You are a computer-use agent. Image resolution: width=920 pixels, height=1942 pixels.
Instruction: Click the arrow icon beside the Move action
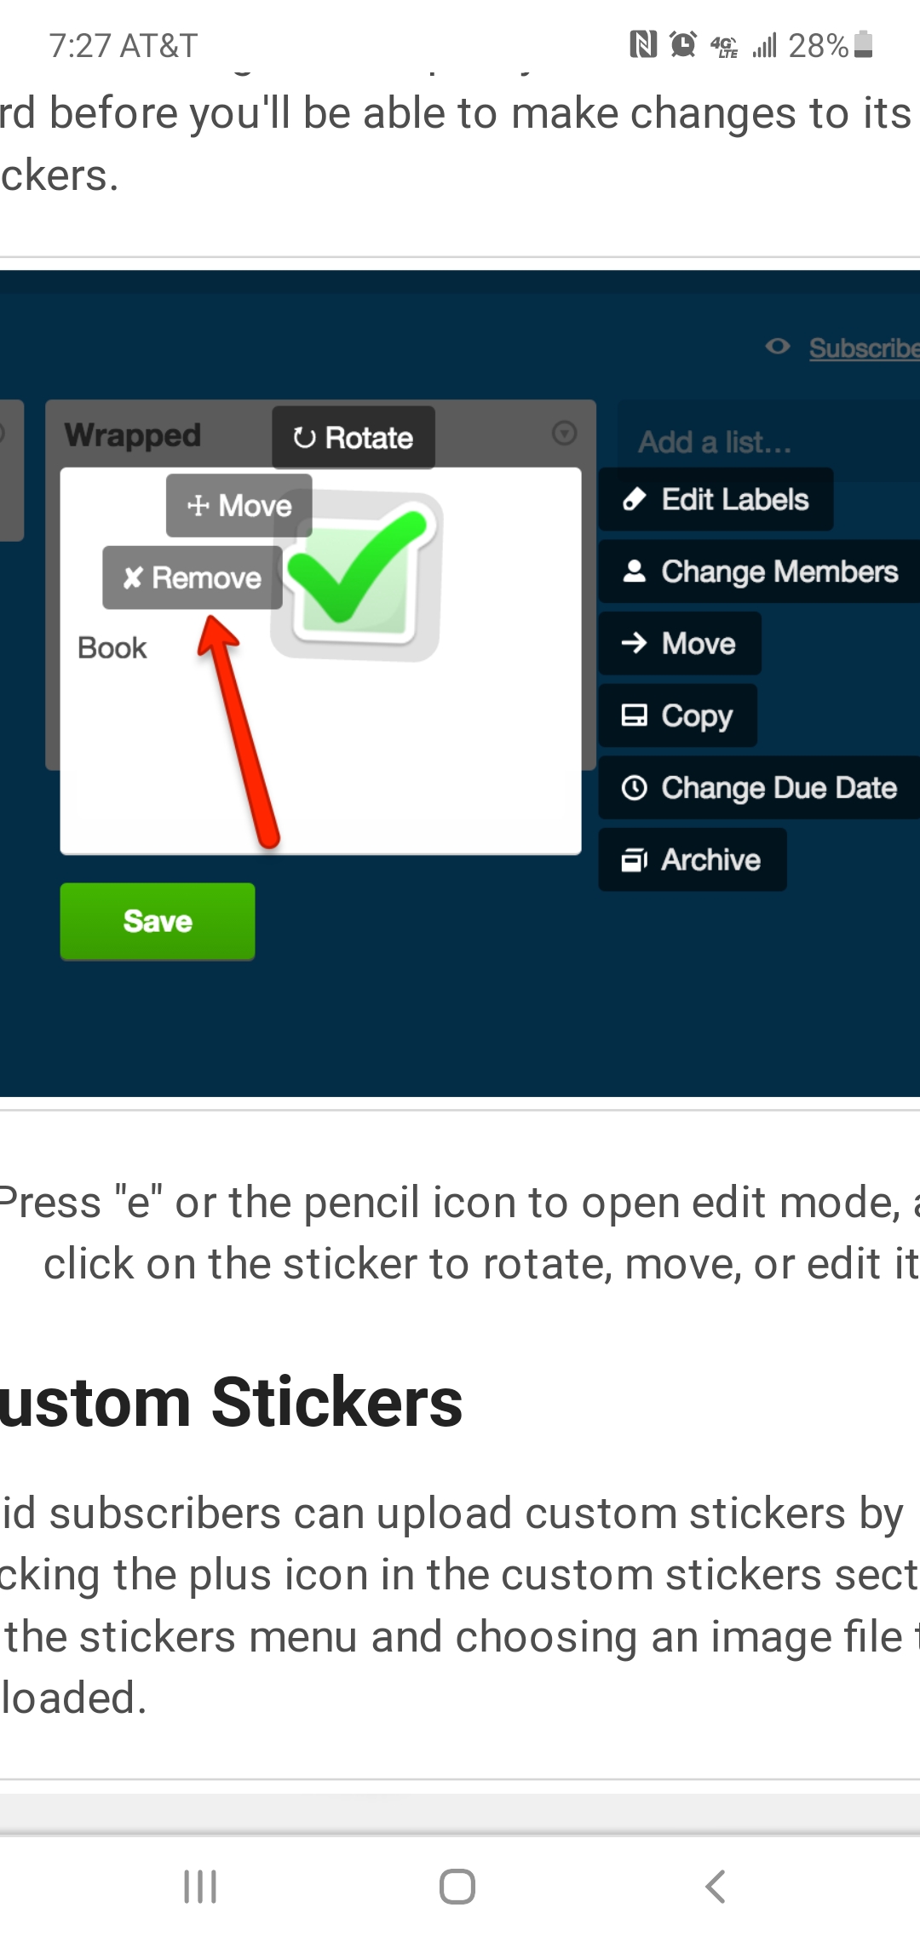click(x=634, y=644)
